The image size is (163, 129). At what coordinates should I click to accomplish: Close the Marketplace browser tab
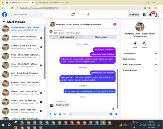[63, 3]
